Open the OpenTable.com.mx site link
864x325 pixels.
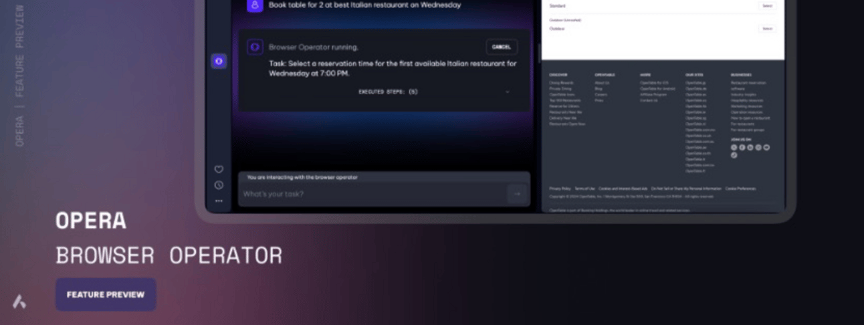coord(700,130)
